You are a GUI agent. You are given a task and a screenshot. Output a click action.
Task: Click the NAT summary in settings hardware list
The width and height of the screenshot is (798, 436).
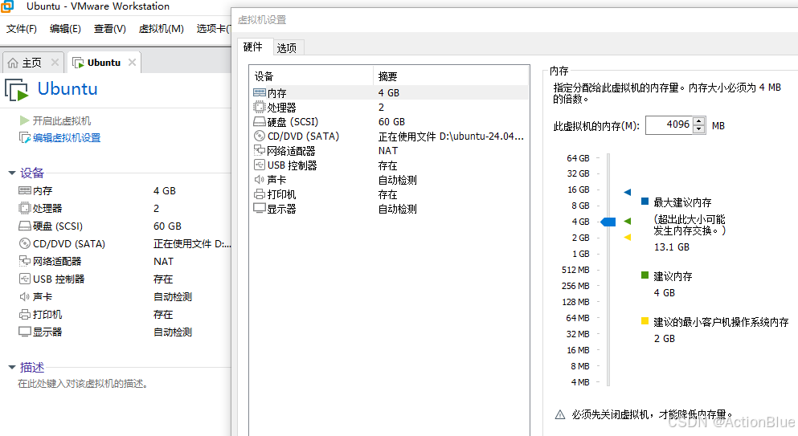(388, 151)
